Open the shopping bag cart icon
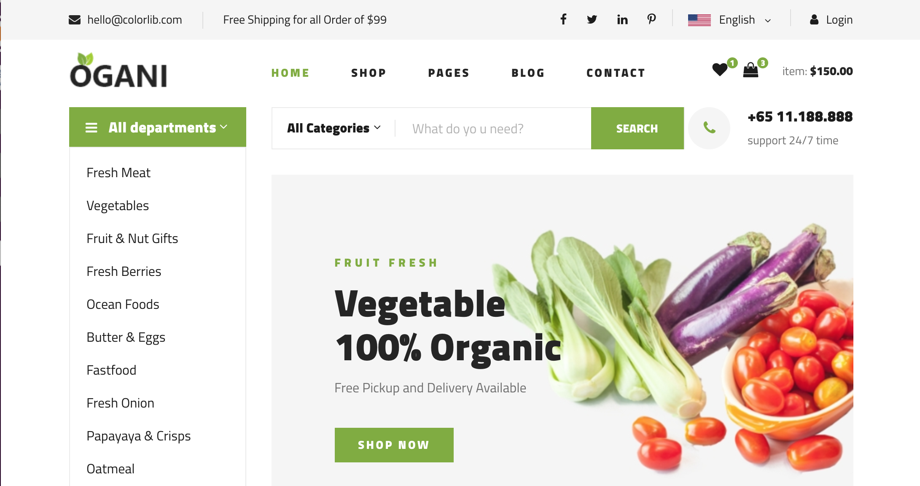Viewport: 920px width, 486px height. pos(751,70)
